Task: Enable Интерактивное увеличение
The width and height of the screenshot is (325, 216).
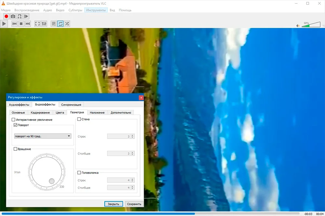Action: 13,120
